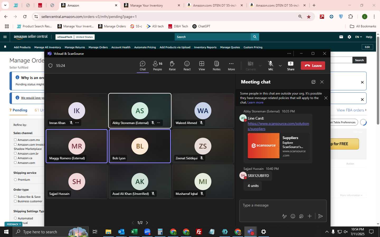Open More actions in meeting toolbar
The width and height of the screenshot is (380, 237).
pyautogui.click(x=231, y=66)
